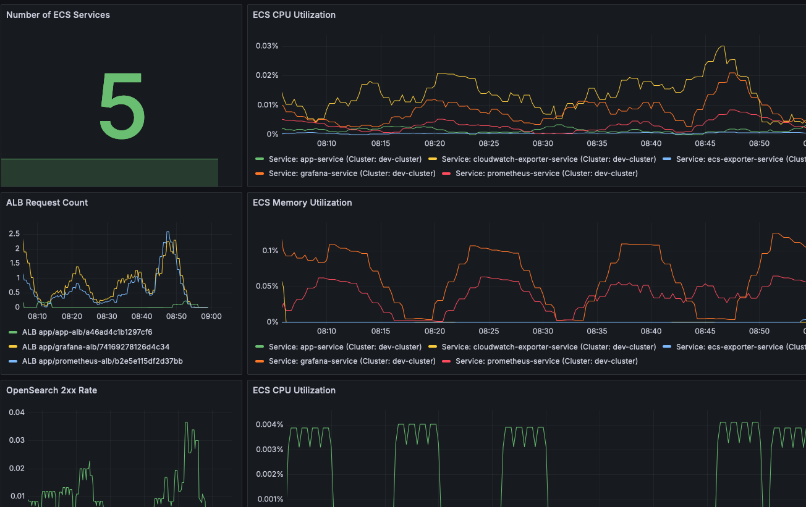The width and height of the screenshot is (806, 507).
Task: Click the sparkline bar under the 5 stat
Action: click(109, 172)
